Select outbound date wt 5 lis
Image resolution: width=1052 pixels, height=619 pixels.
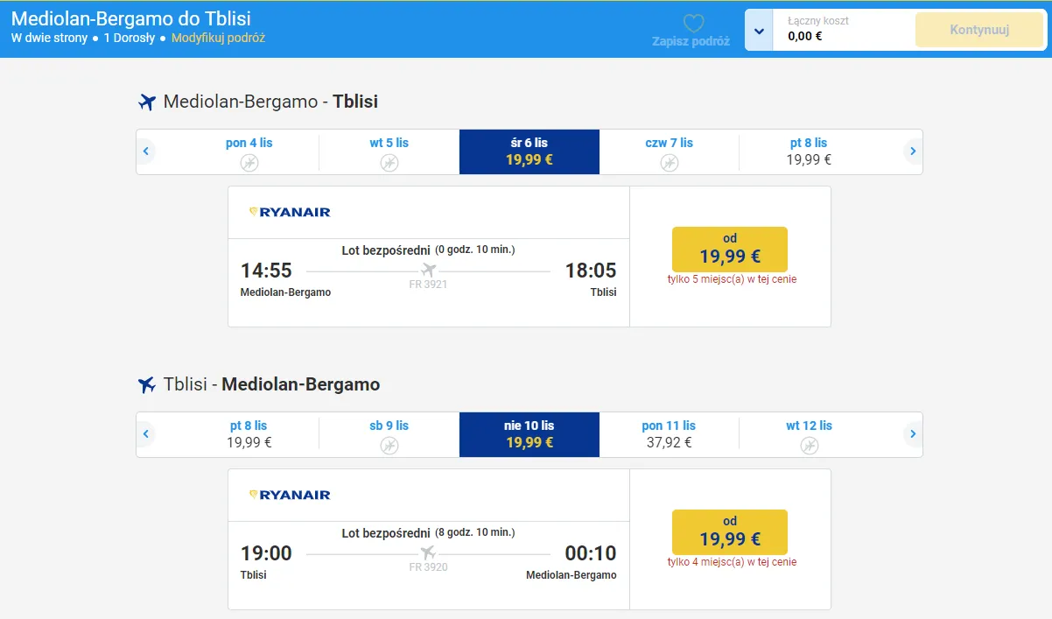(x=389, y=151)
